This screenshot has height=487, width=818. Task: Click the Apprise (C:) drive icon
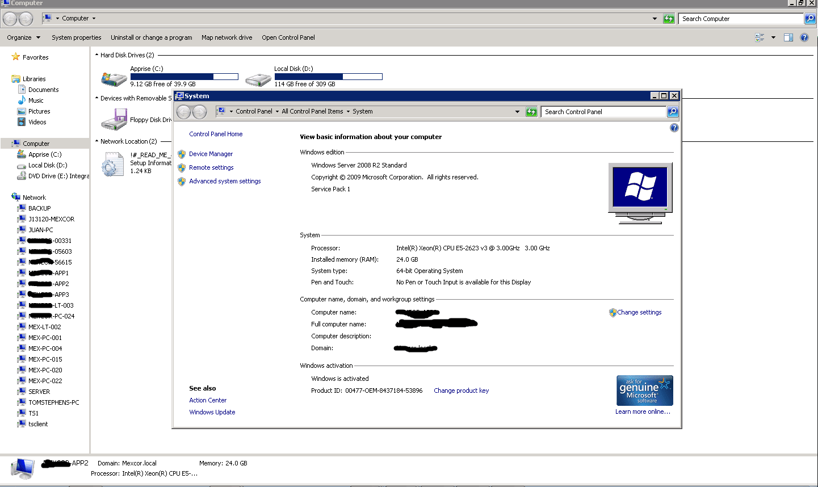click(x=114, y=77)
